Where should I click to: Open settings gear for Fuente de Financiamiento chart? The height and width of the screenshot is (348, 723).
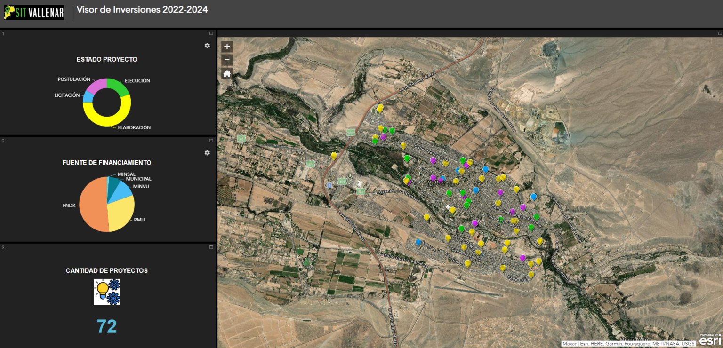[207, 153]
